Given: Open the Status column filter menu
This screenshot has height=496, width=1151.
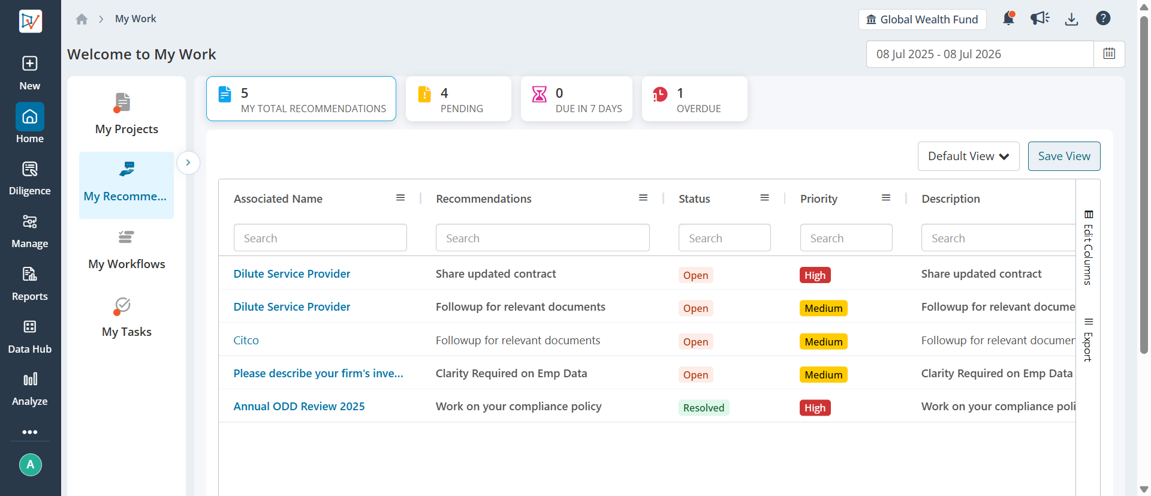Looking at the screenshot, I should (764, 198).
